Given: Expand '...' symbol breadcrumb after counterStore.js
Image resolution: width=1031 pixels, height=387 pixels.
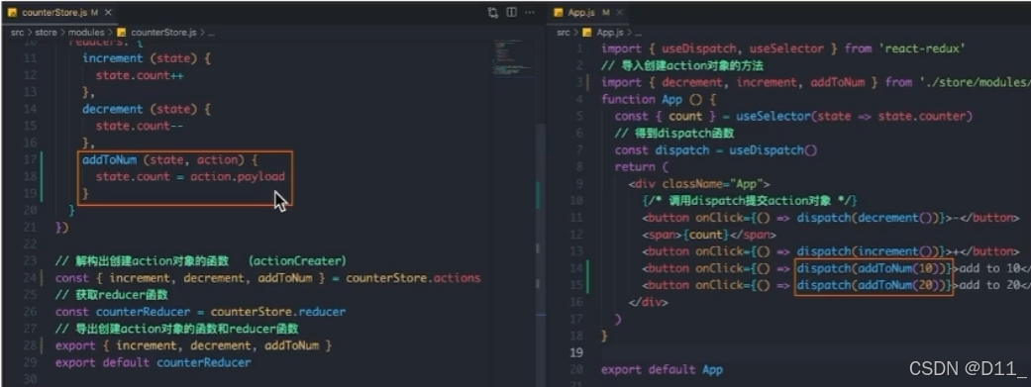Looking at the screenshot, I should [211, 32].
